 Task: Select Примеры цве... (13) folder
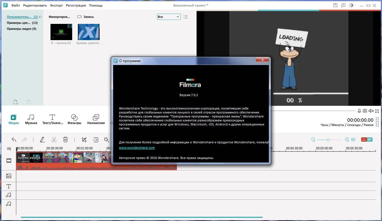pyautogui.click(x=22, y=23)
